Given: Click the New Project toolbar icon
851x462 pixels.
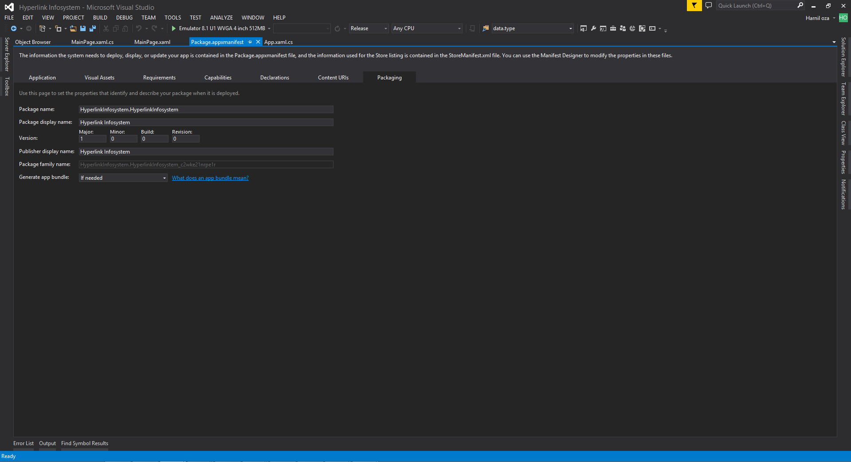Looking at the screenshot, I should [x=43, y=28].
